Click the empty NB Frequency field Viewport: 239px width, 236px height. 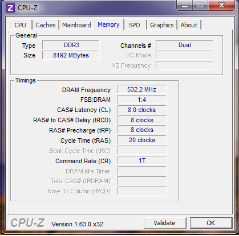184,65
